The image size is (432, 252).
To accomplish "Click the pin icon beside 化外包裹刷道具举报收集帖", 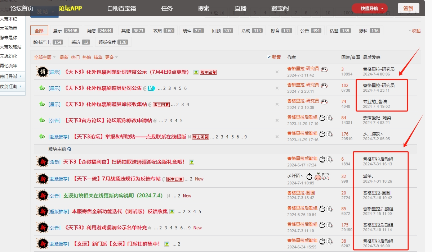I will [x=42, y=104].
